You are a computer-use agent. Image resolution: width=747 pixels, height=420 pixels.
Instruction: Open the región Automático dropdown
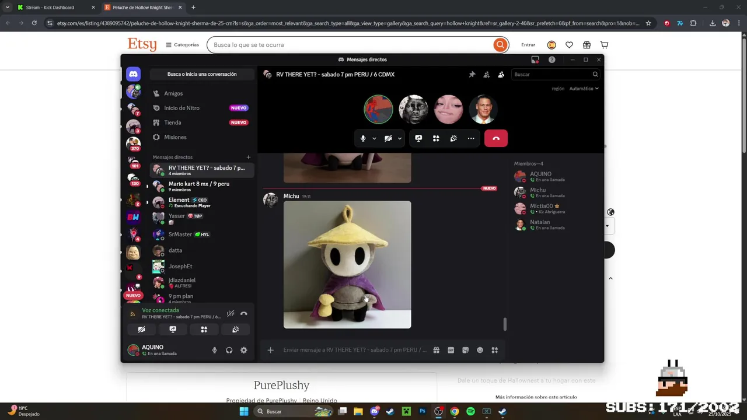click(x=584, y=89)
